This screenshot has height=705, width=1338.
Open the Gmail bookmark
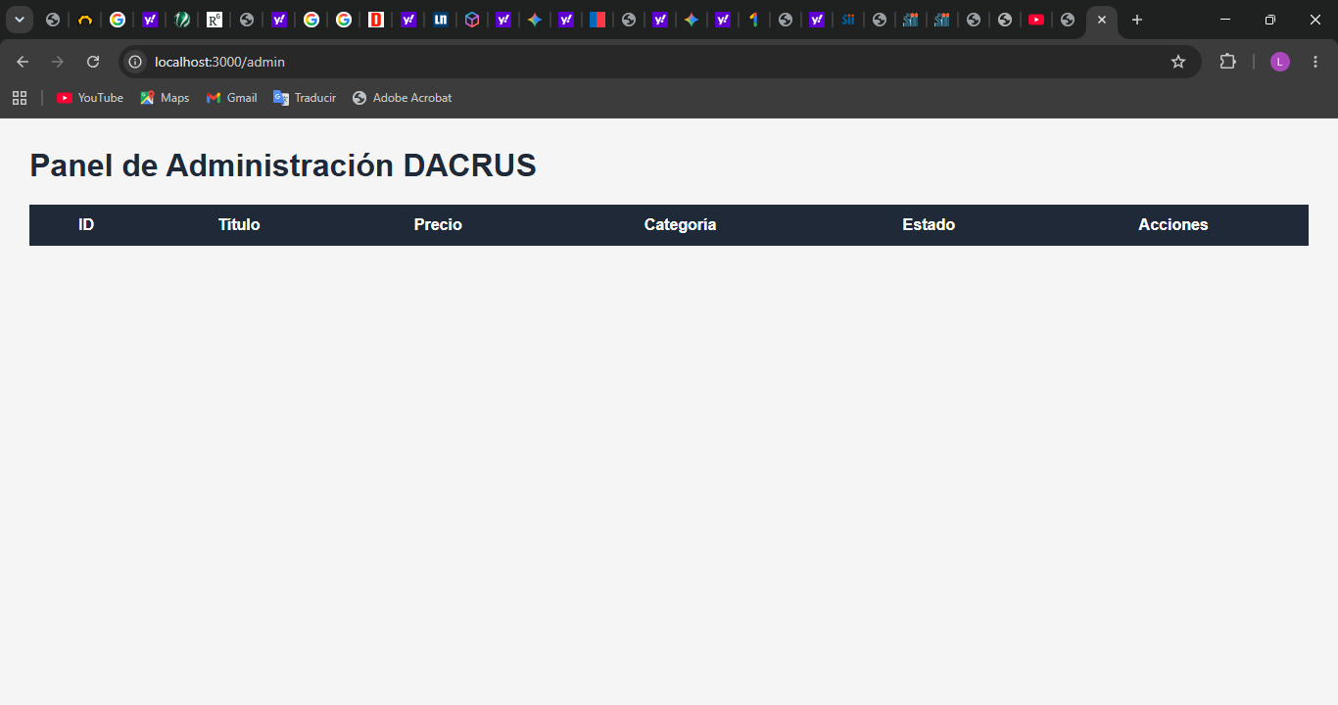tap(232, 98)
